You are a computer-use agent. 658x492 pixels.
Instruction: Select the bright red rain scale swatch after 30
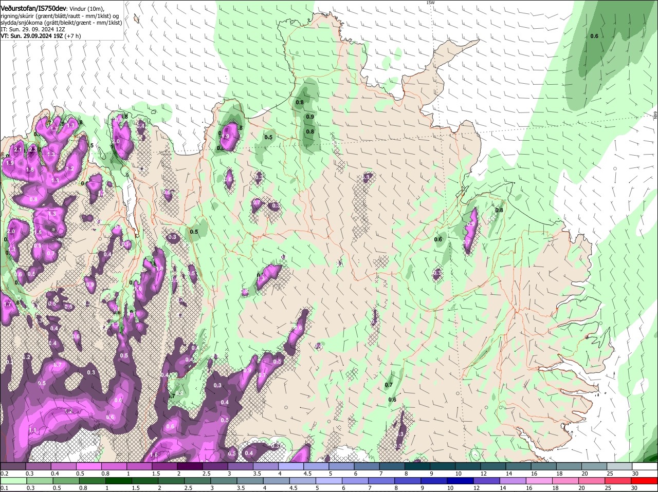click(645, 481)
